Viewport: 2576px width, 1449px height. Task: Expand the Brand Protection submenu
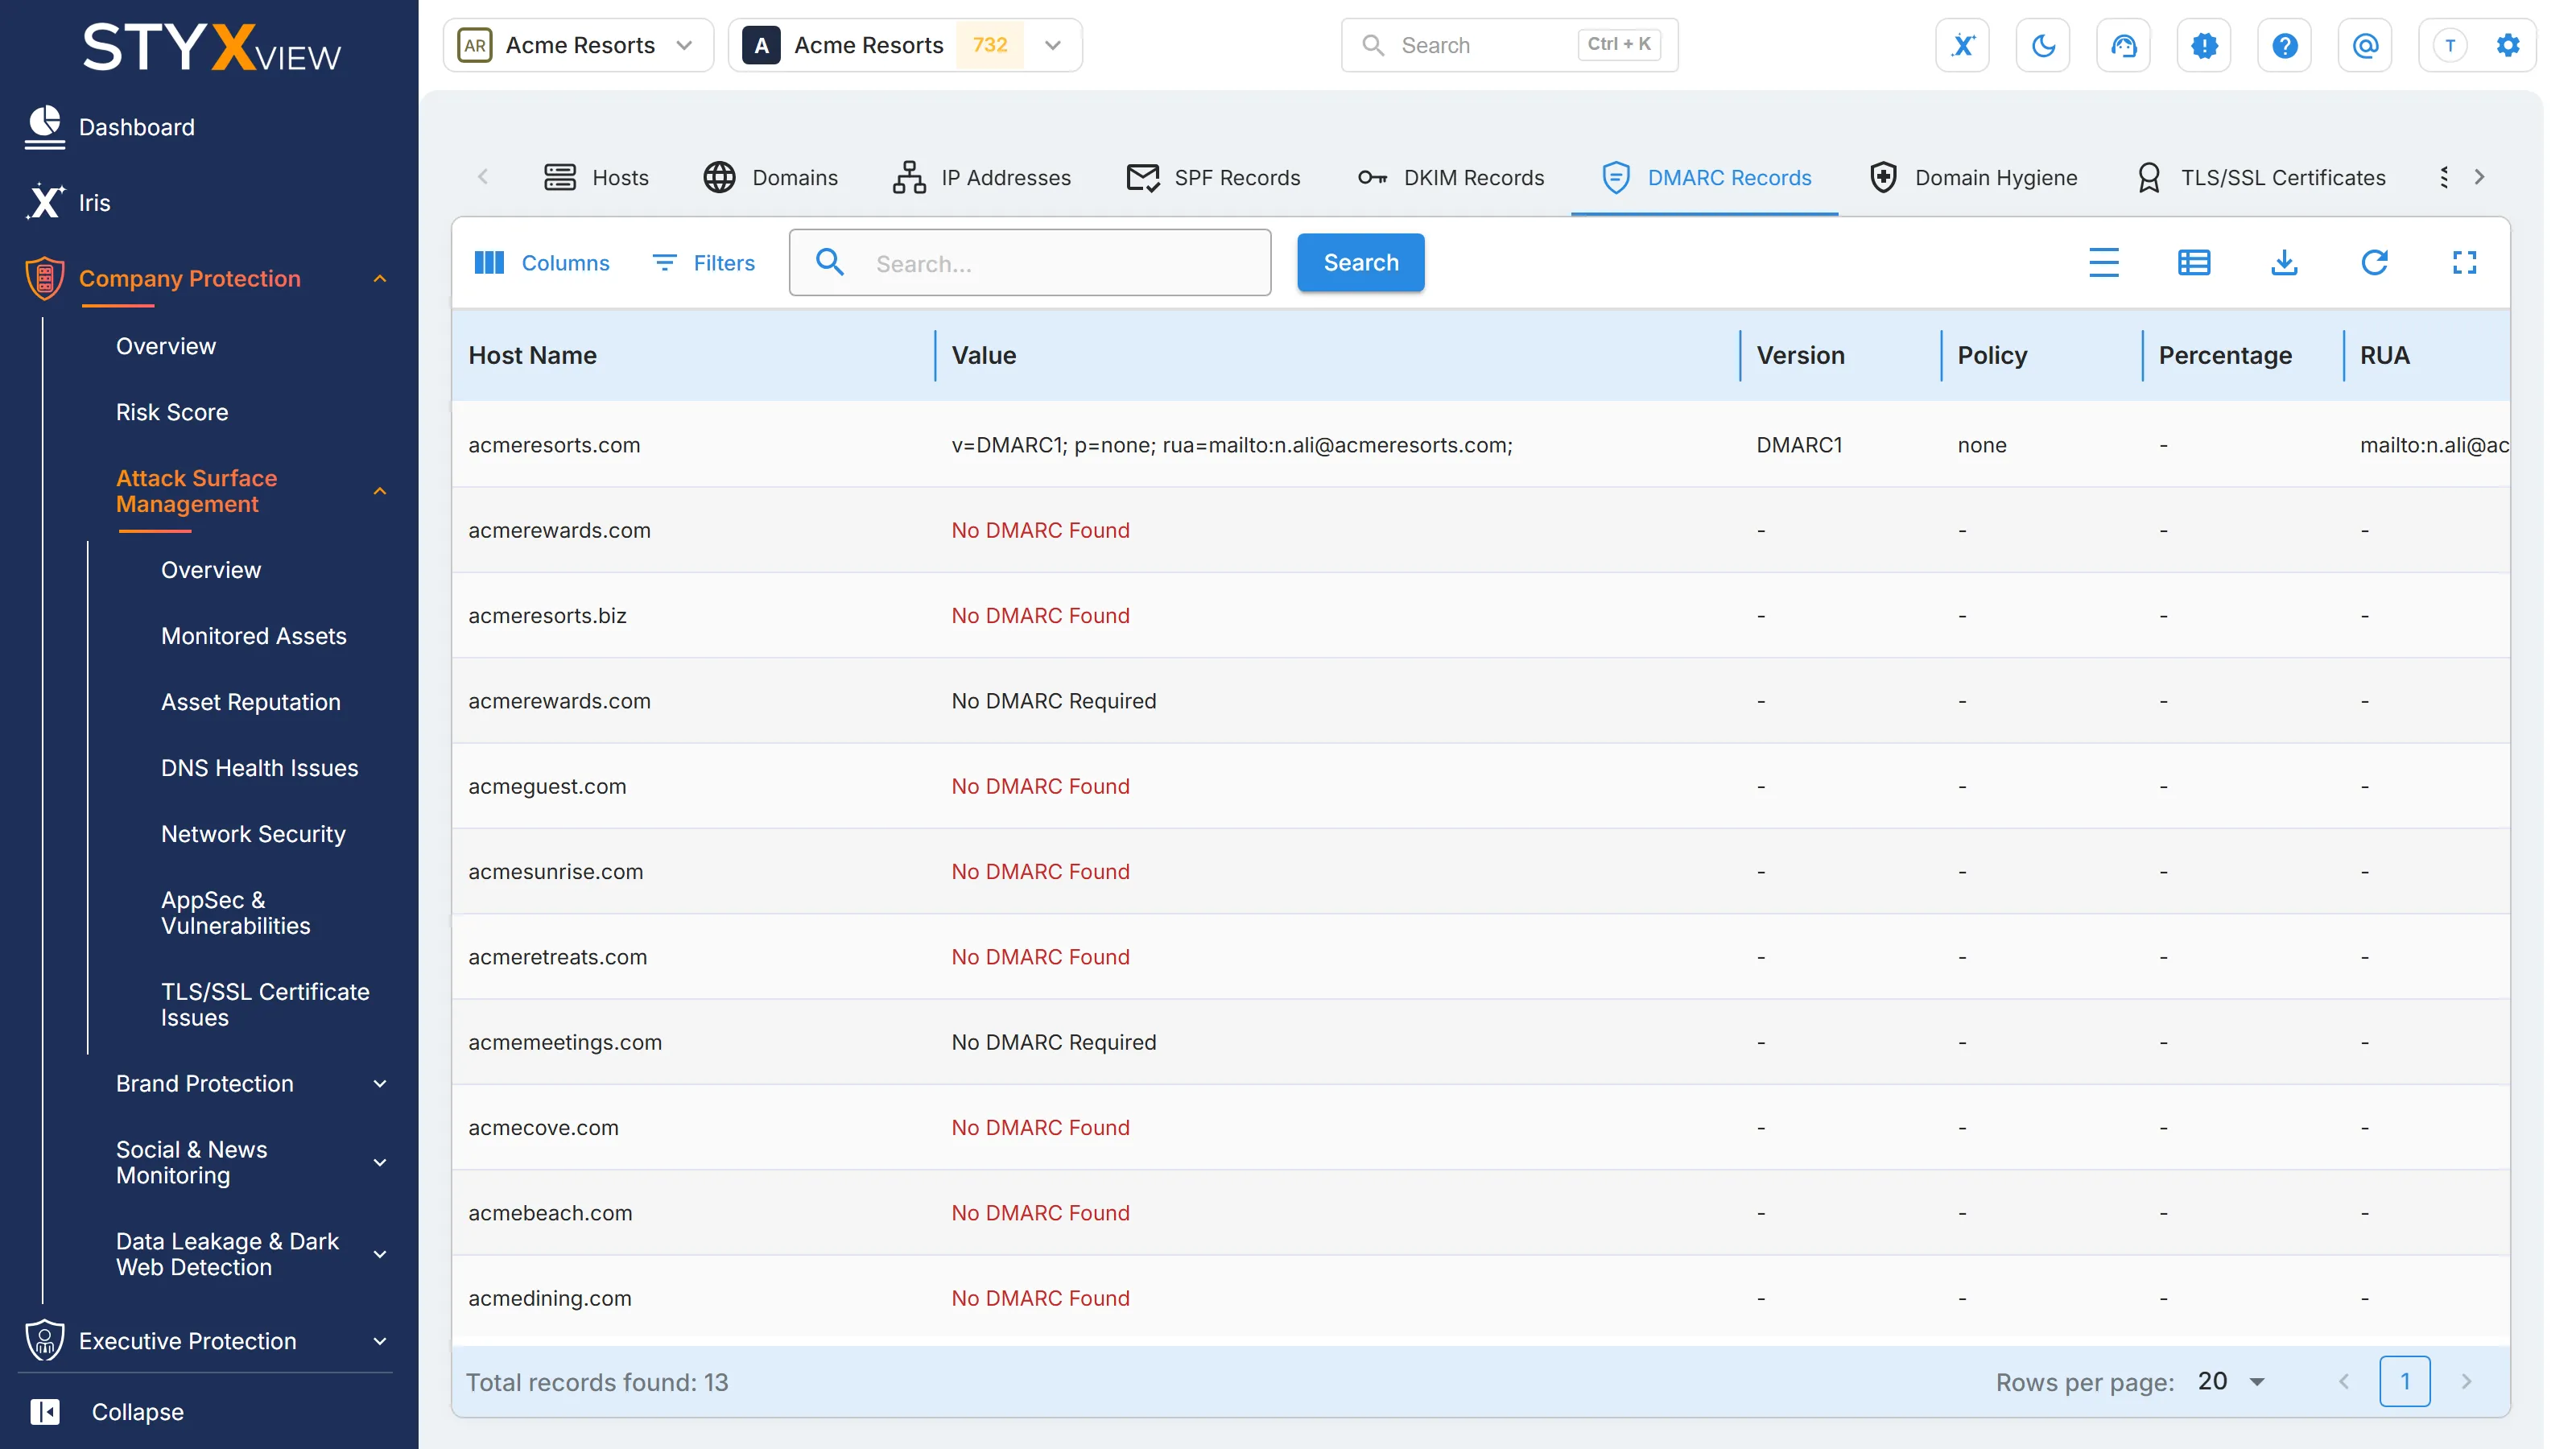[380, 1084]
